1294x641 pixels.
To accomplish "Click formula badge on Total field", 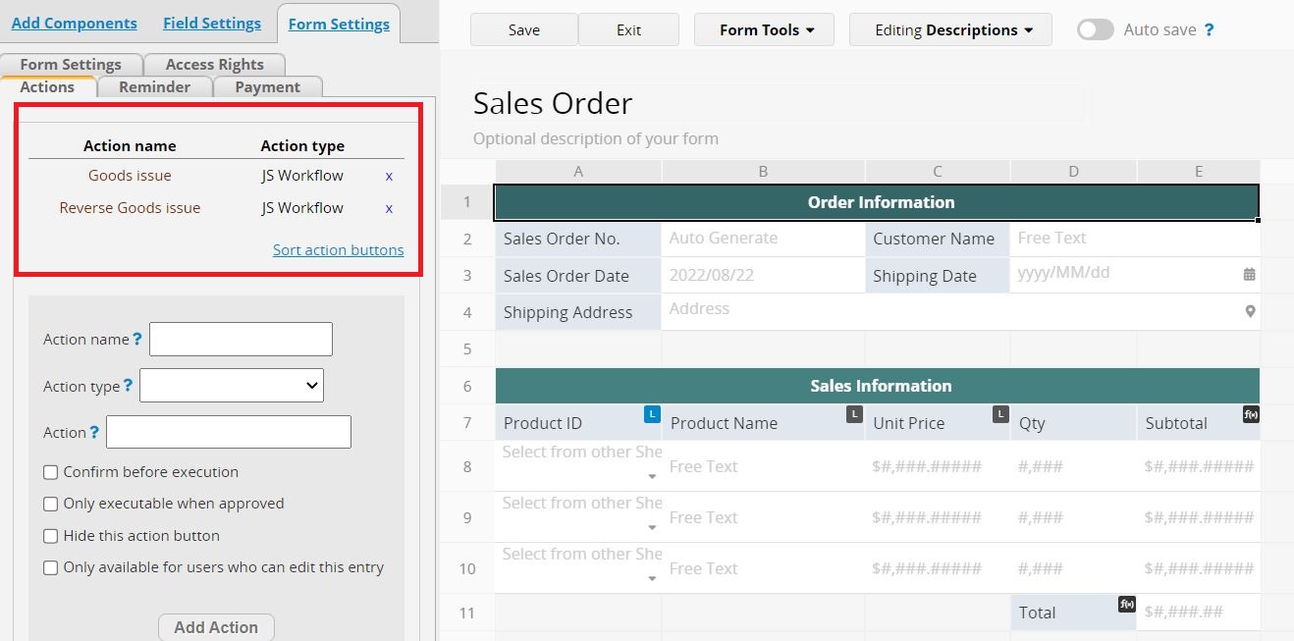I will point(1127,604).
